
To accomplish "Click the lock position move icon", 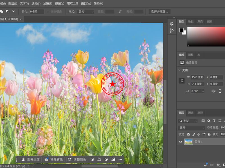I will tap(199, 134).
